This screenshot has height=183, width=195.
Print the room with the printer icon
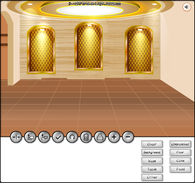click(100, 137)
